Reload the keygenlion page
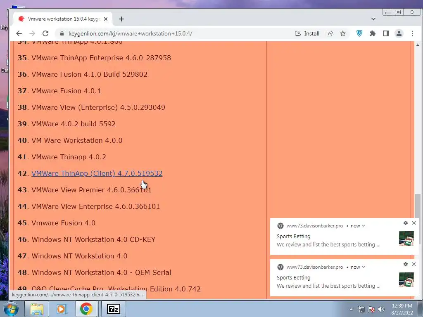This screenshot has height=317, width=423. pyautogui.click(x=45, y=33)
